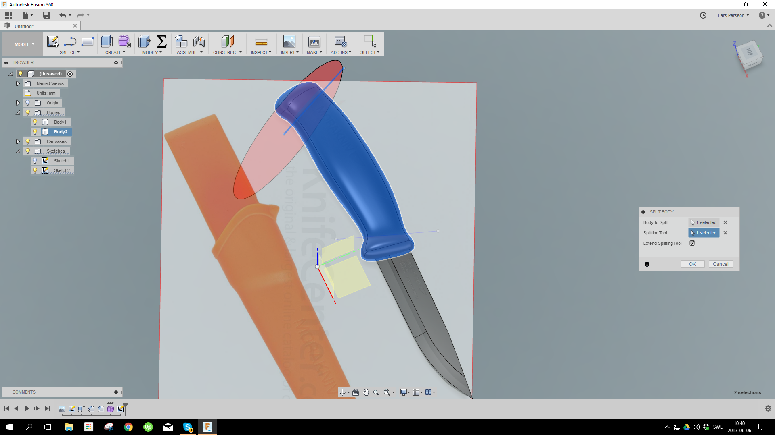Uncheck Extend Splitting Tool checkbox

click(692, 243)
